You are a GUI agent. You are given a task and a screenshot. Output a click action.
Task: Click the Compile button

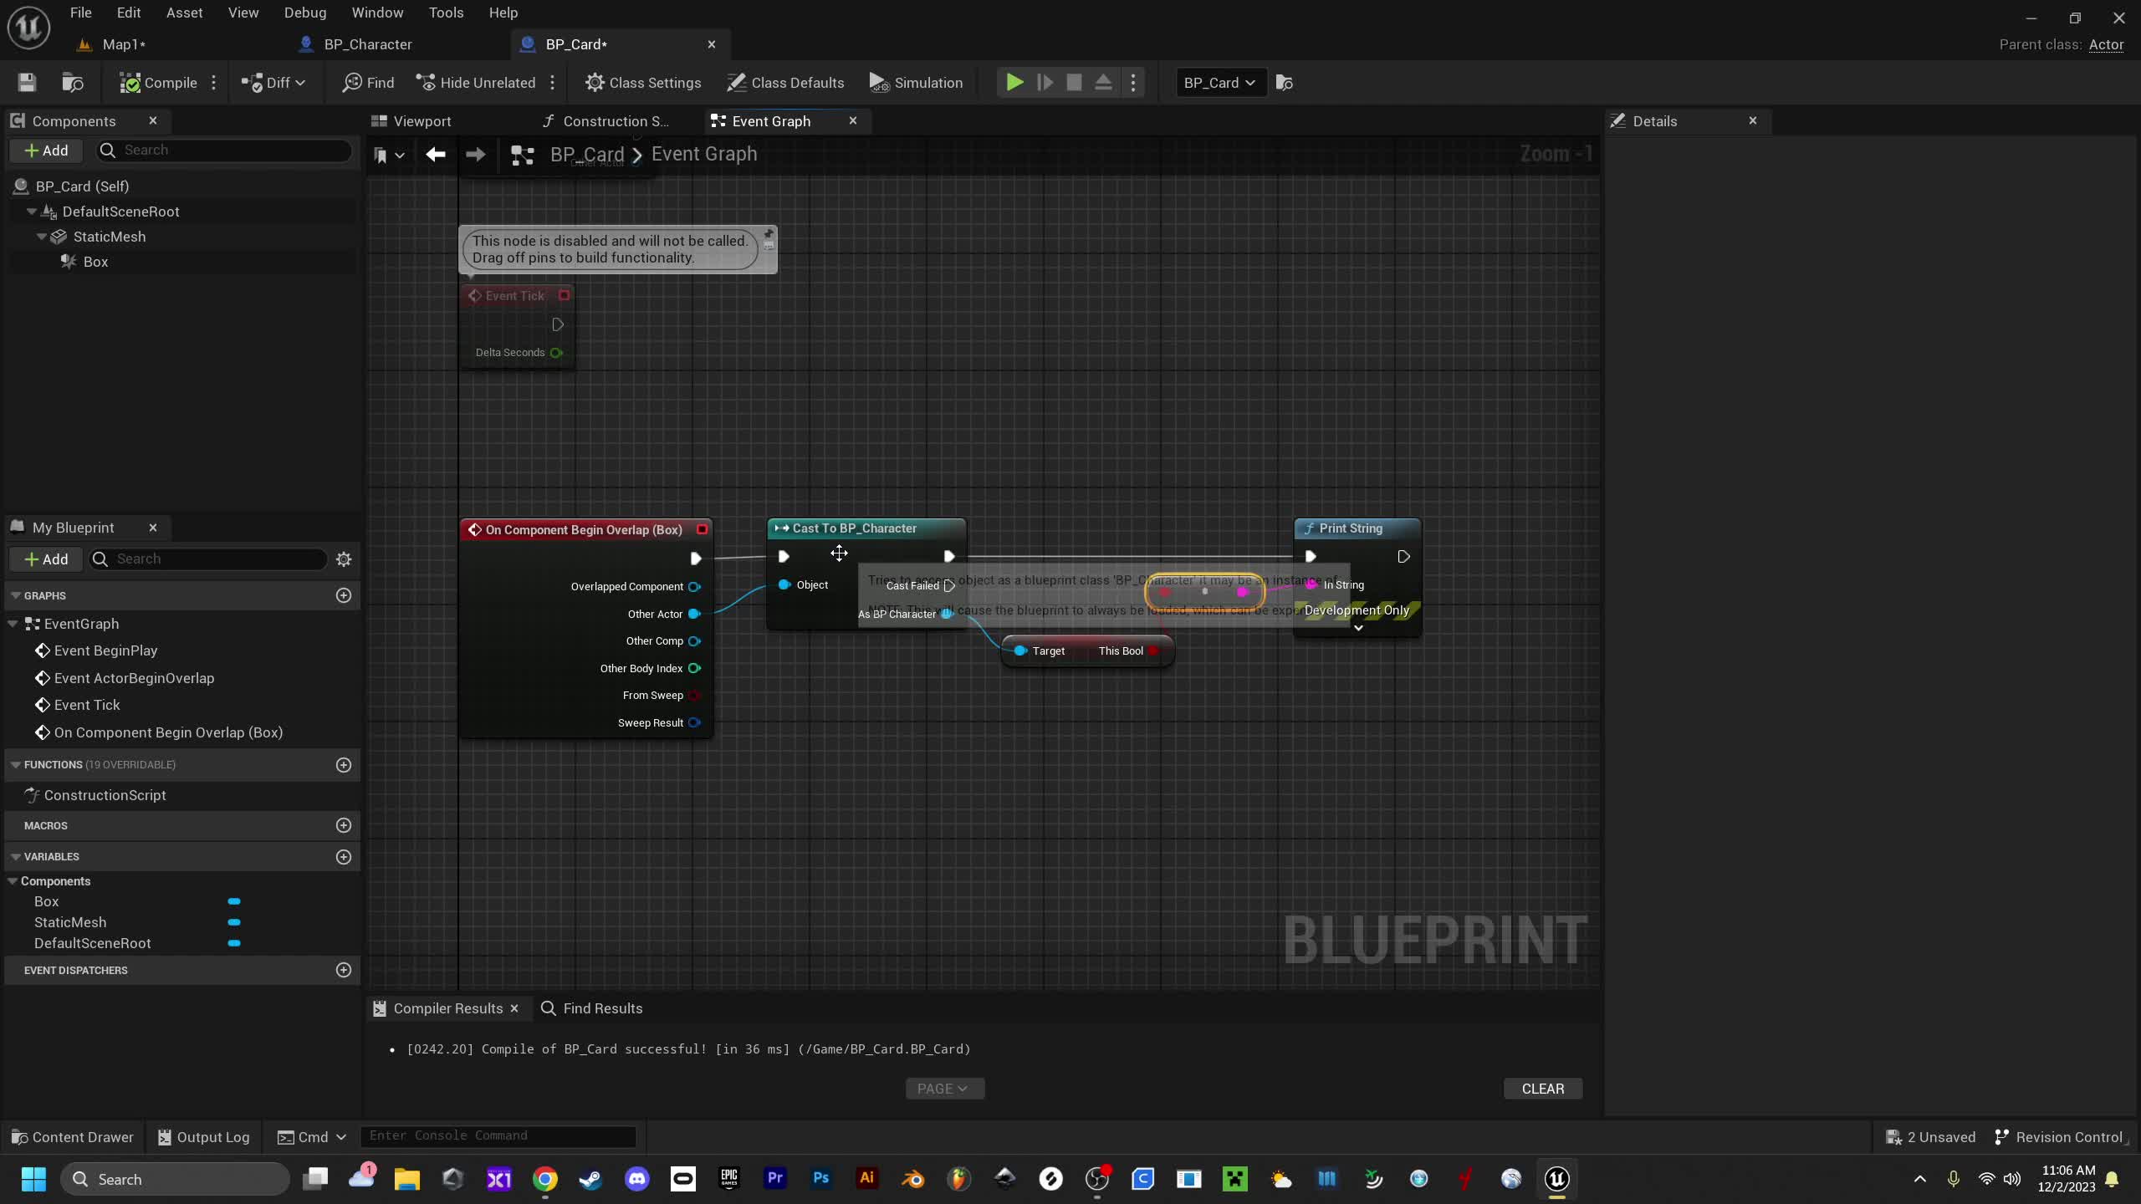[x=158, y=83]
